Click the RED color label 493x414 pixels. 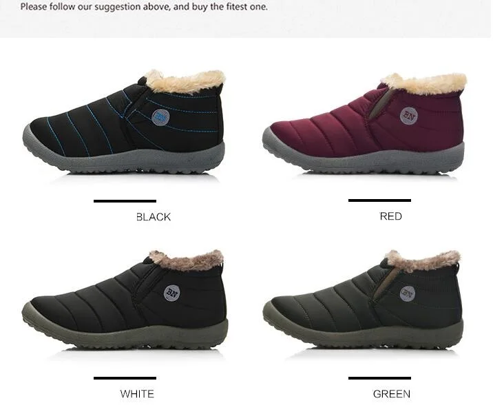(x=391, y=216)
